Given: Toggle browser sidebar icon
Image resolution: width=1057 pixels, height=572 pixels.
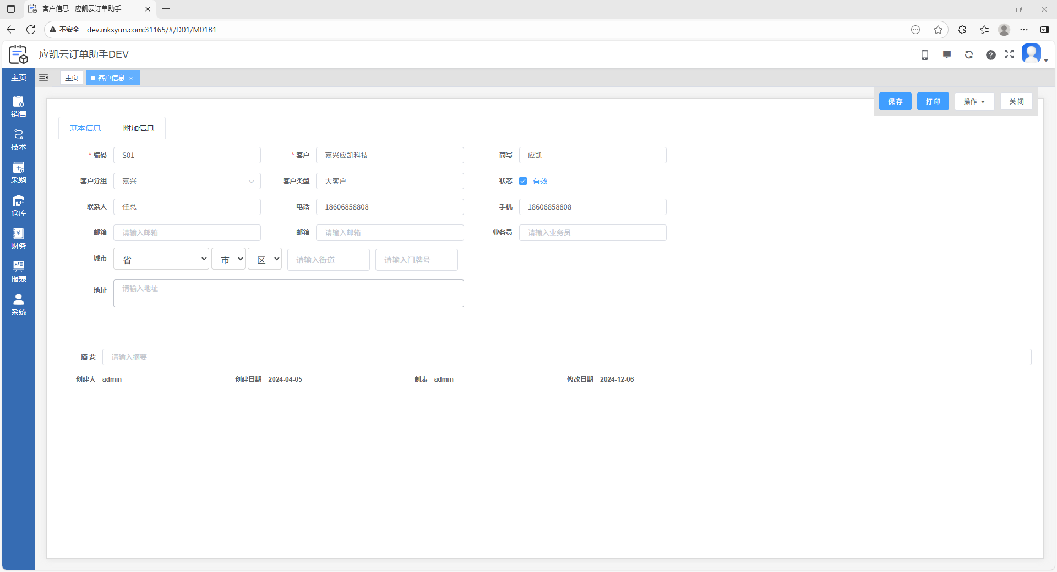Looking at the screenshot, I should (1044, 30).
